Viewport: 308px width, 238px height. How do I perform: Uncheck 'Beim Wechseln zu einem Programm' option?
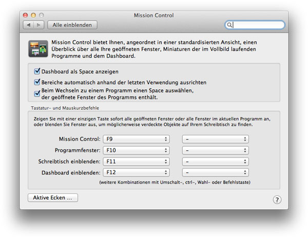[37, 93]
